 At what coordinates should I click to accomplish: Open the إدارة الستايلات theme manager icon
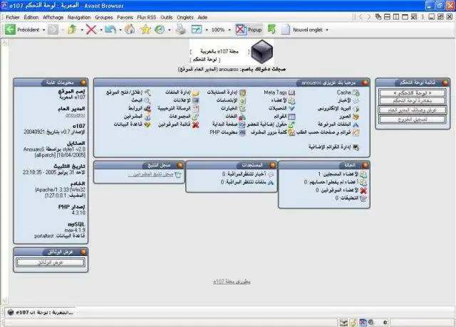[x=242, y=93]
